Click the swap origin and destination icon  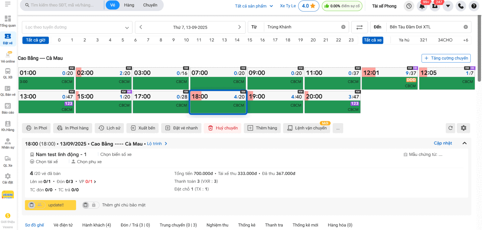click(x=359, y=27)
